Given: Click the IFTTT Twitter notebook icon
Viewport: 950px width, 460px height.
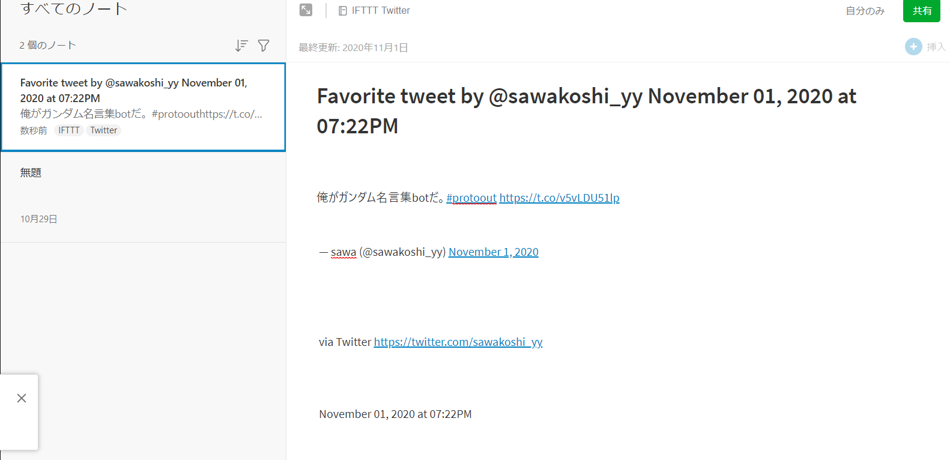Looking at the screenshot, I should coord(343,11).
